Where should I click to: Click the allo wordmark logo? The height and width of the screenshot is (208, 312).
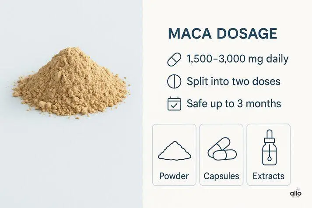(x=296, y=193)
